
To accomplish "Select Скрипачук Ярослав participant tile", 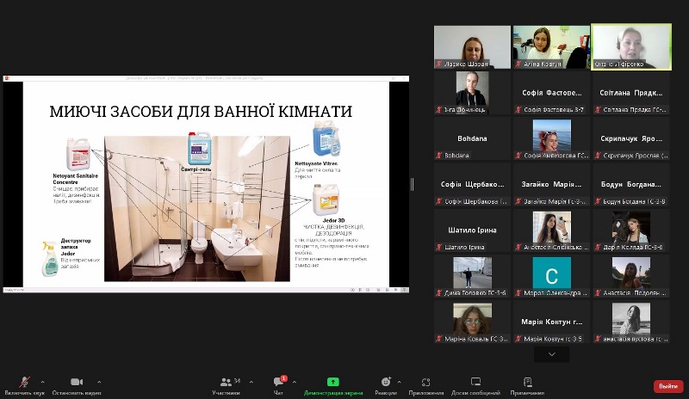I will pyautogui.click(x=631, y=138).
